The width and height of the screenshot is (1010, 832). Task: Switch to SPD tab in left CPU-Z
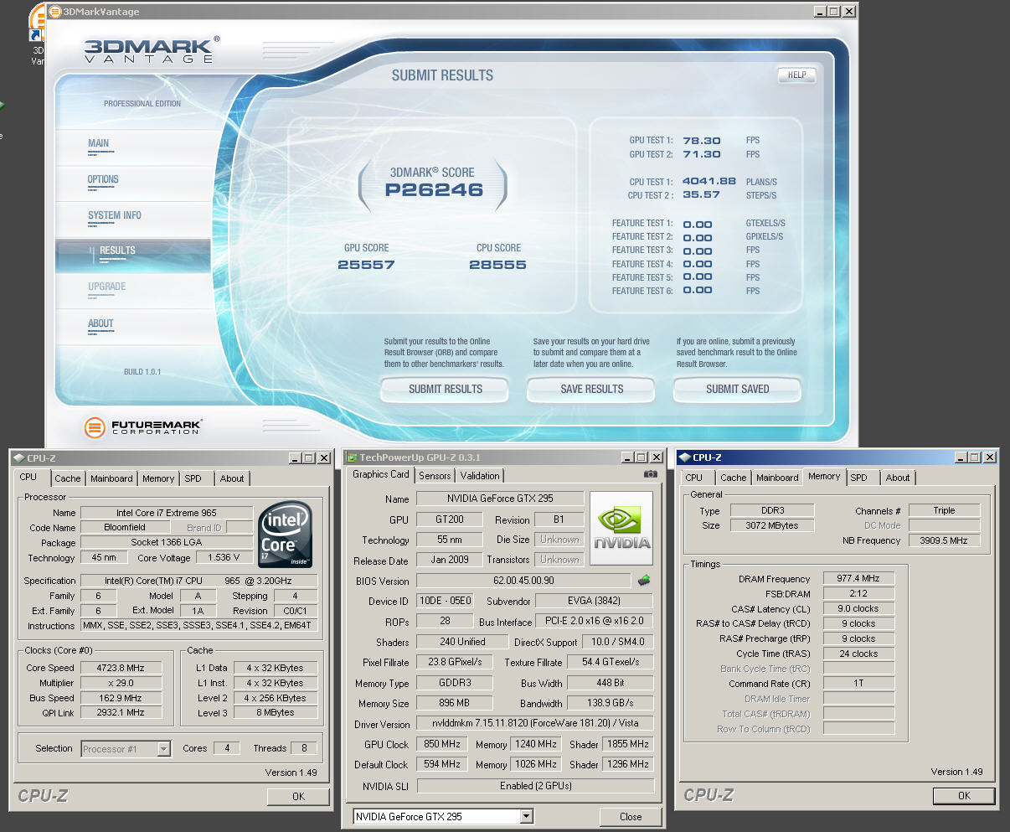(193, 478)
